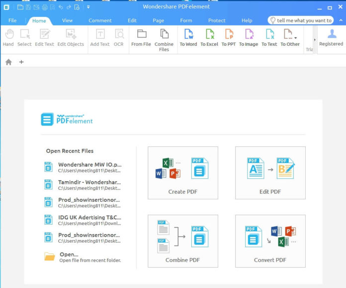This screenshot has height=288, width=346.
Task: Click the PDFelement app icon in title bar
Action: [6, 7]
